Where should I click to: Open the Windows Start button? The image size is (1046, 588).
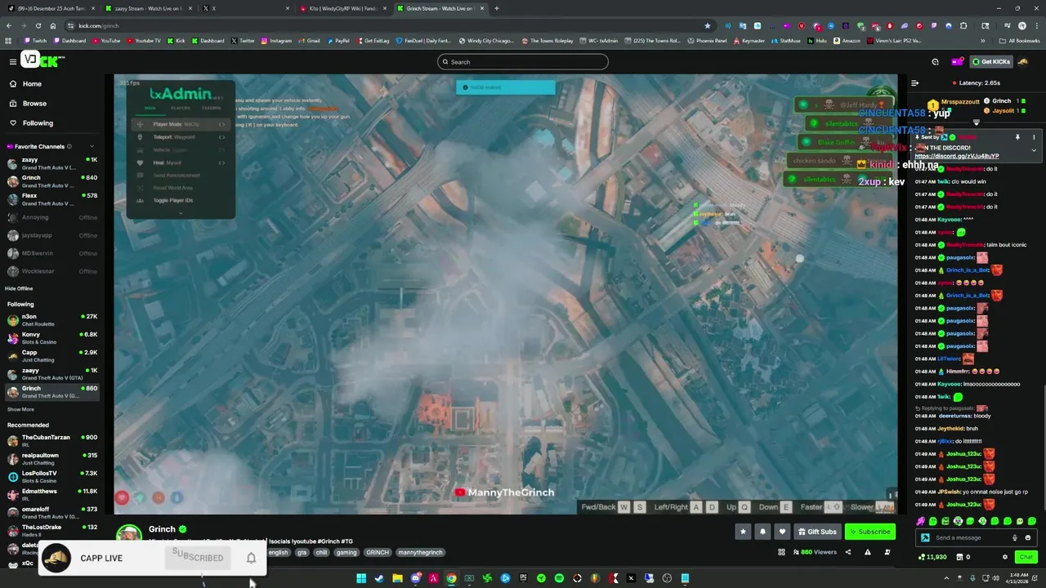[360, 578]
